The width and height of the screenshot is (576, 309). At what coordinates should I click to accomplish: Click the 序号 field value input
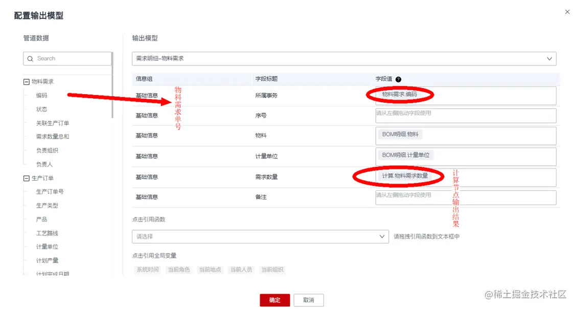(466, 116)
